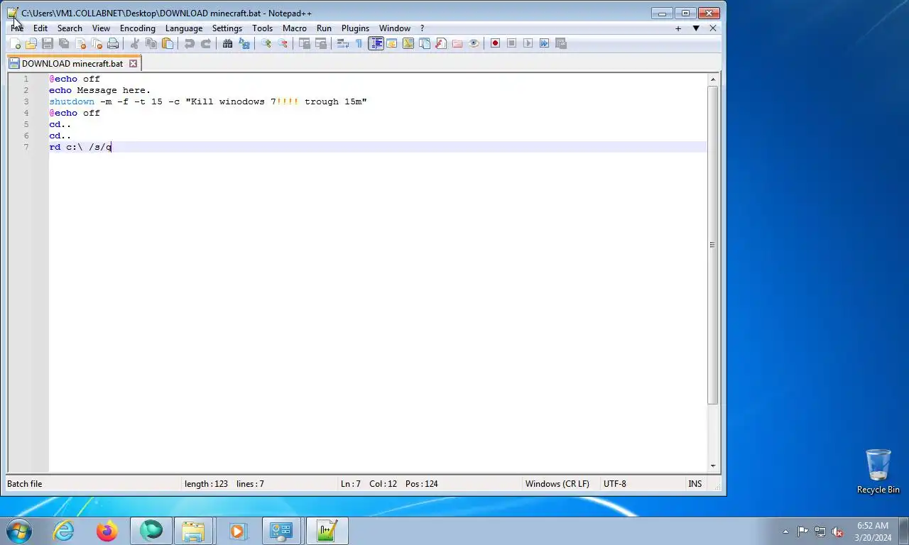Open the View menu
This screenshot has width=909, height=545.
[101, 28]
